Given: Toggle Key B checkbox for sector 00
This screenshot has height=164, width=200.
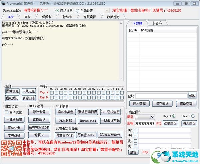Looking at the screenshot, I should [x=52, y=98].
